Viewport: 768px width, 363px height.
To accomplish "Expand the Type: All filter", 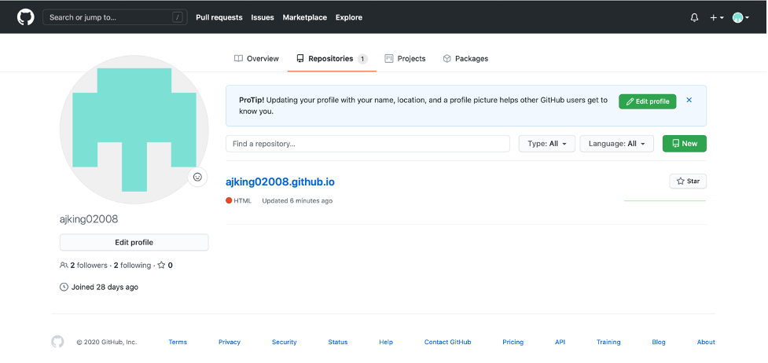I will tap(546, 144).
